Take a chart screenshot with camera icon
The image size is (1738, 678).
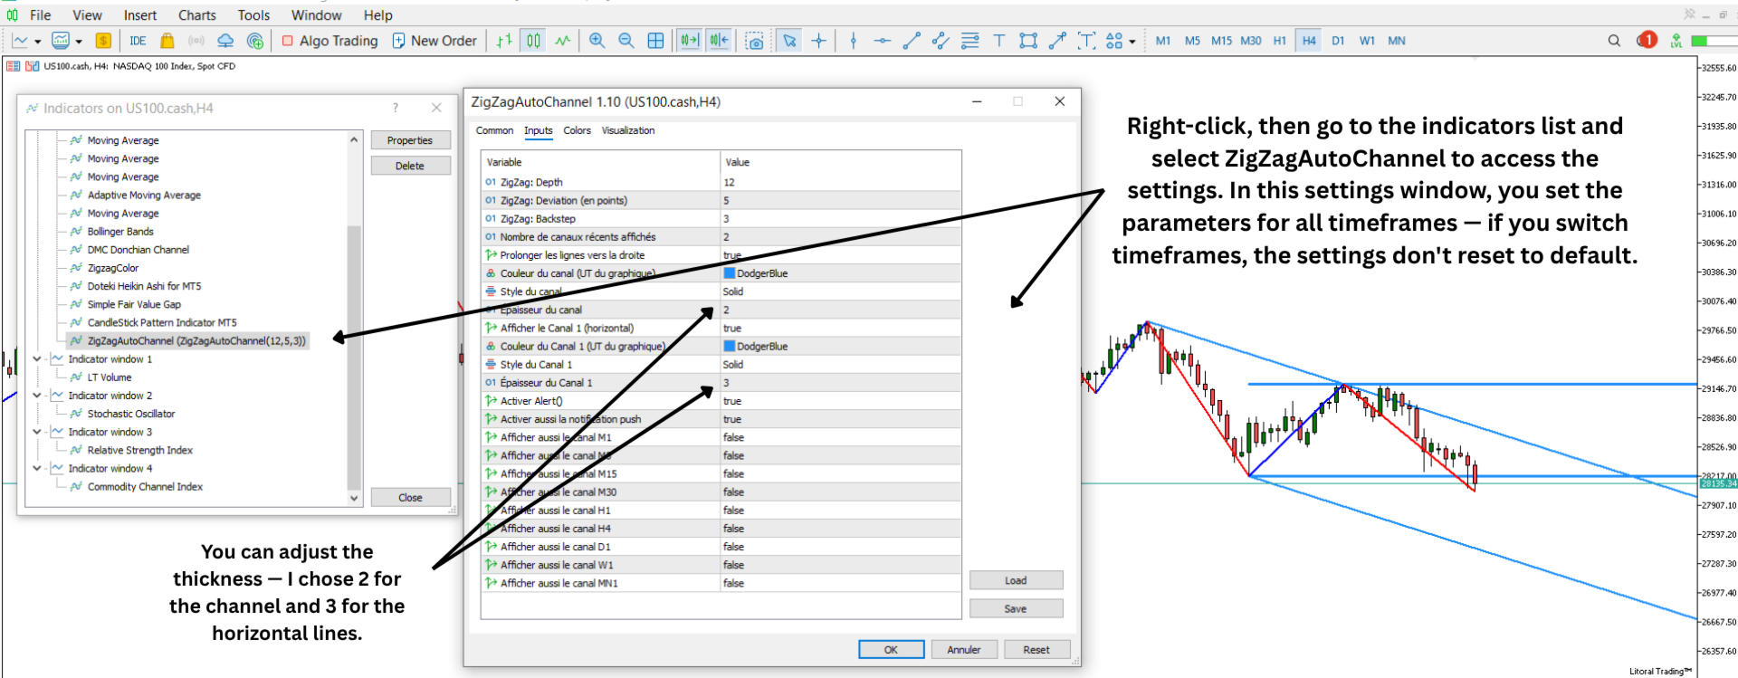755,41
